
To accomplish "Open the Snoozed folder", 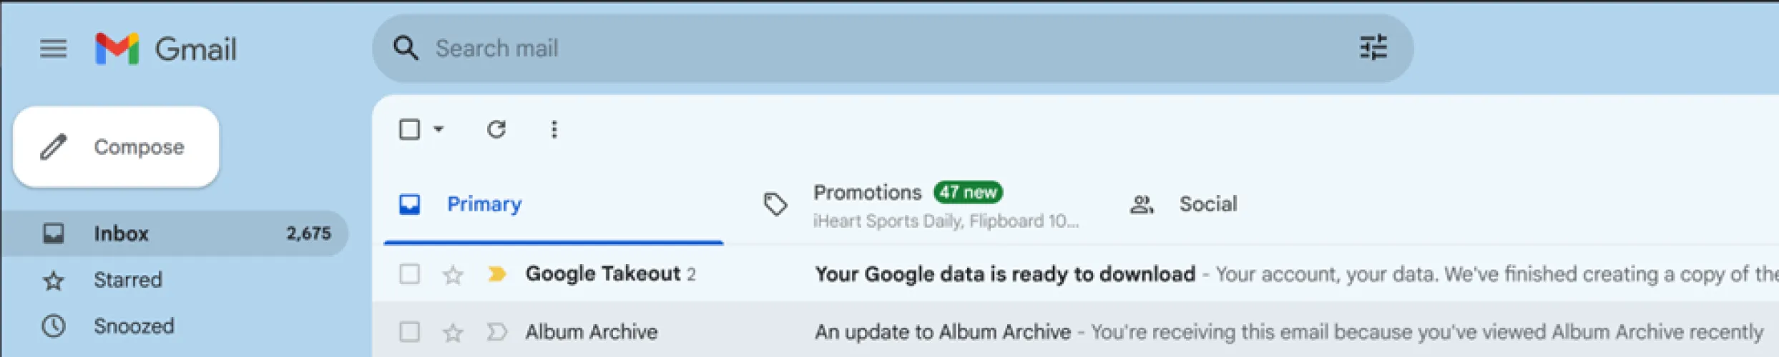I will (x=134, y=326).
